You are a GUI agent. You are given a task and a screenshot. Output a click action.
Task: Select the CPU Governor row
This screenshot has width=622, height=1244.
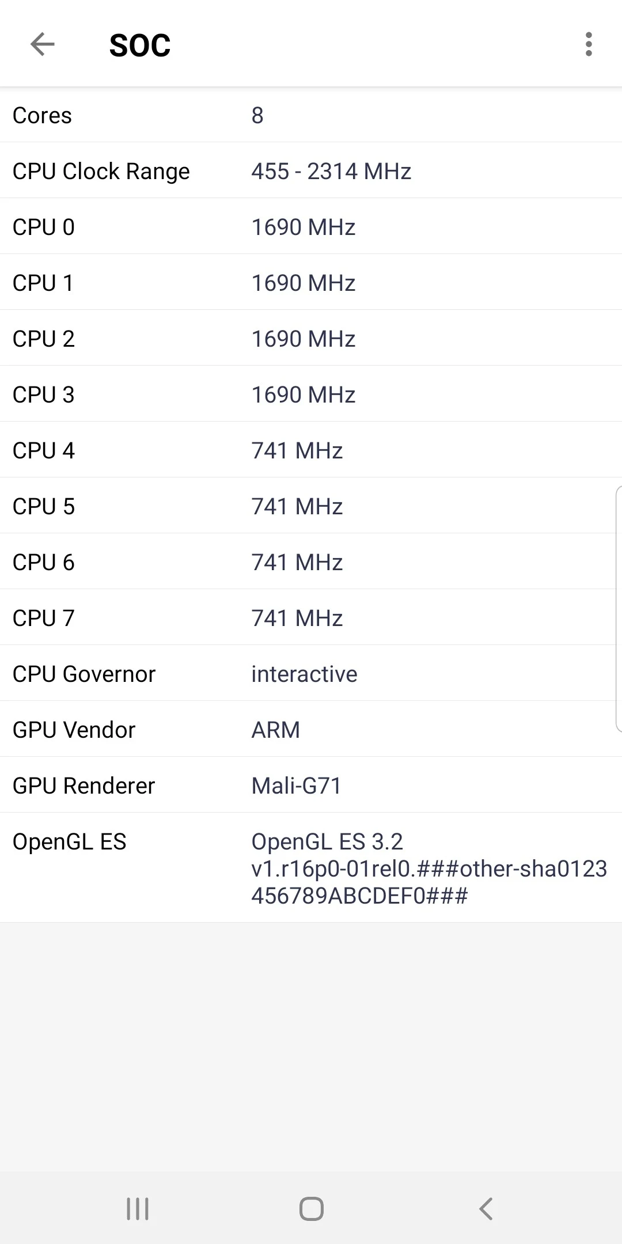tap(311, 674)
